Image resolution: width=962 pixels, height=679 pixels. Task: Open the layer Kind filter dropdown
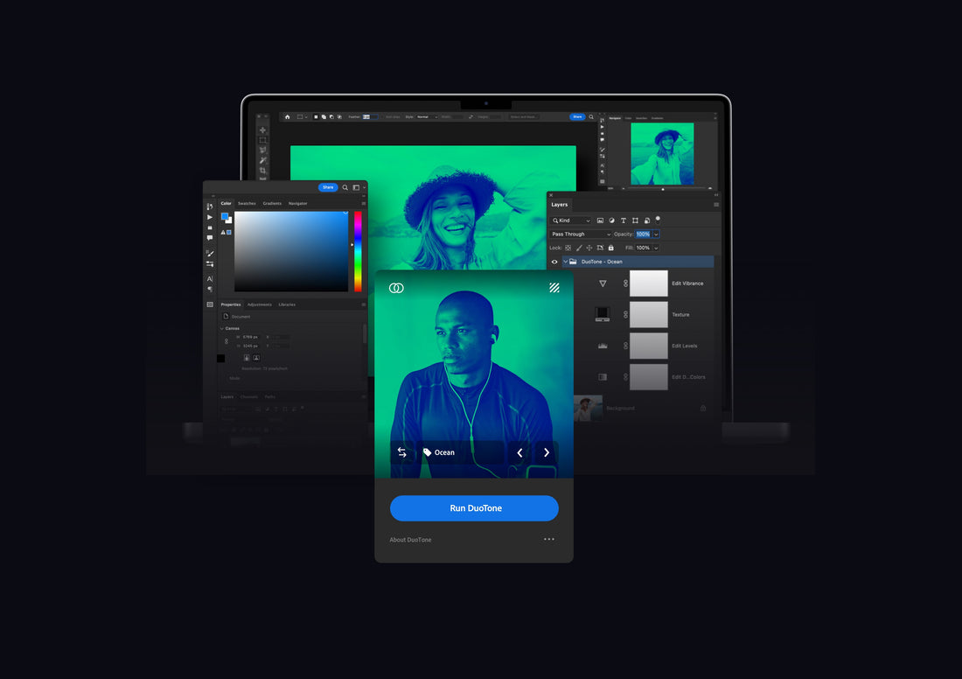click(572, 220)
